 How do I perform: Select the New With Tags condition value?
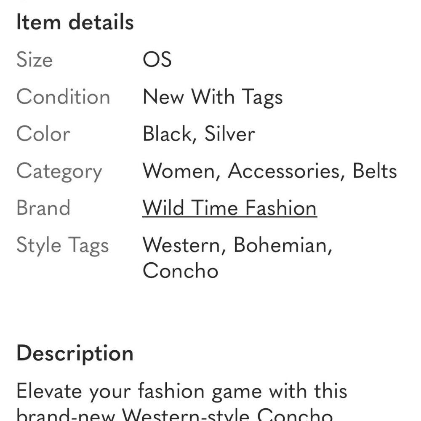[213, 97]
